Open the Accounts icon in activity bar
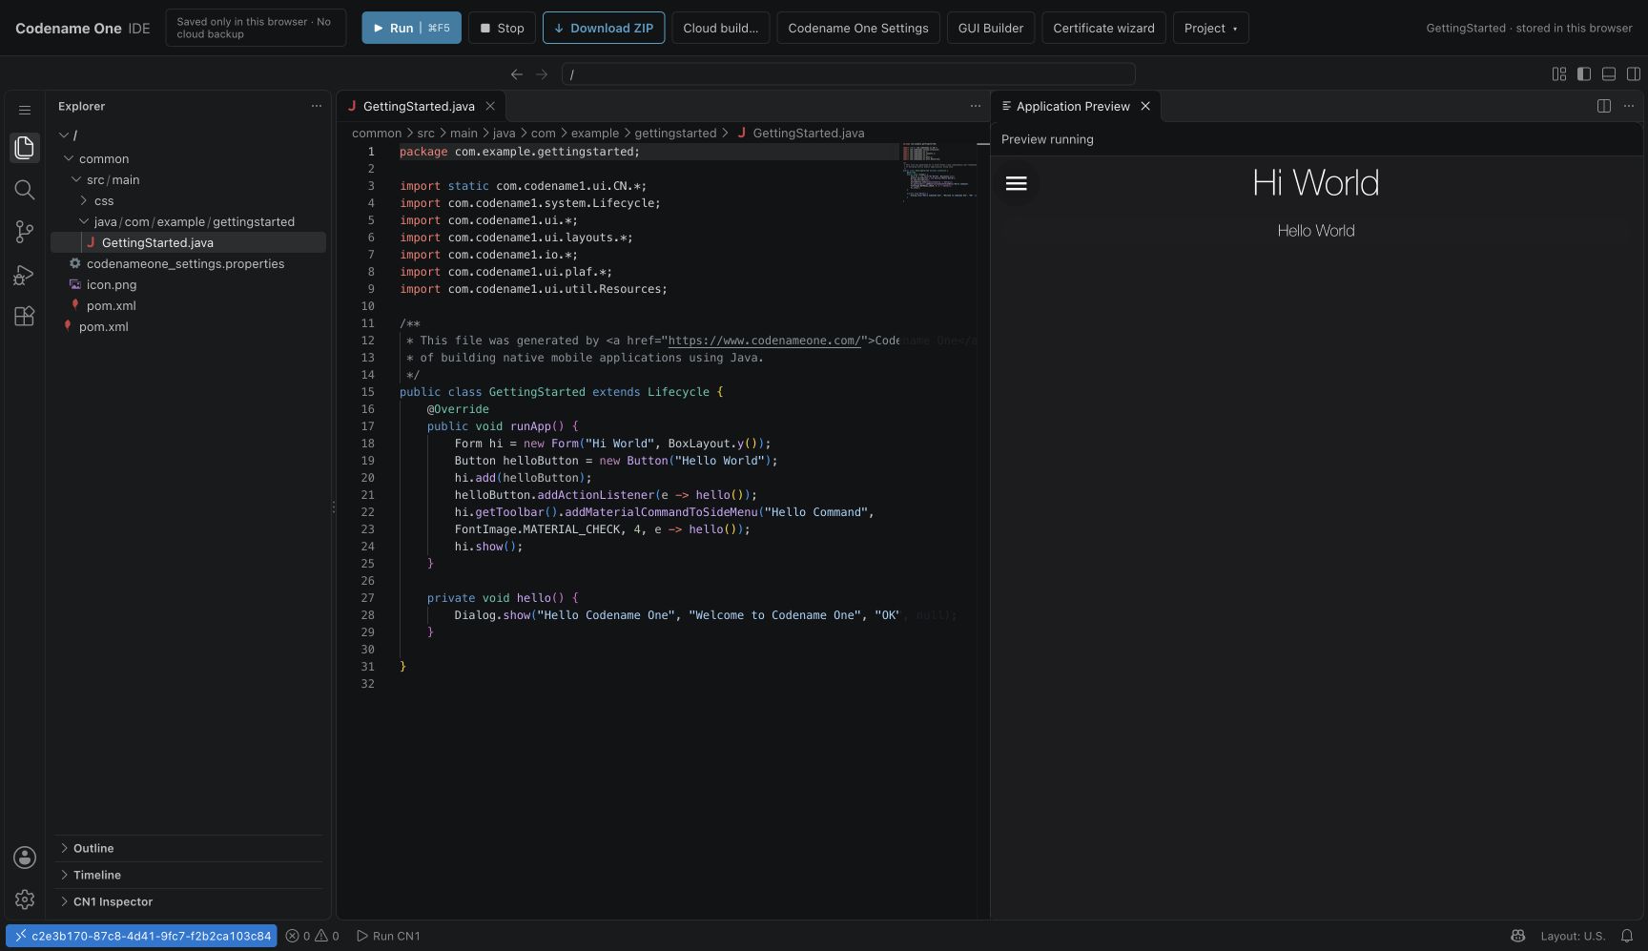1648x951 pixels. 25,858
